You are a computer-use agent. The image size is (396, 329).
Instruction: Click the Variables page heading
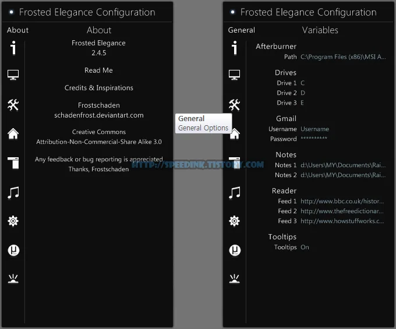pyautogui.click(x=320, y=30)
